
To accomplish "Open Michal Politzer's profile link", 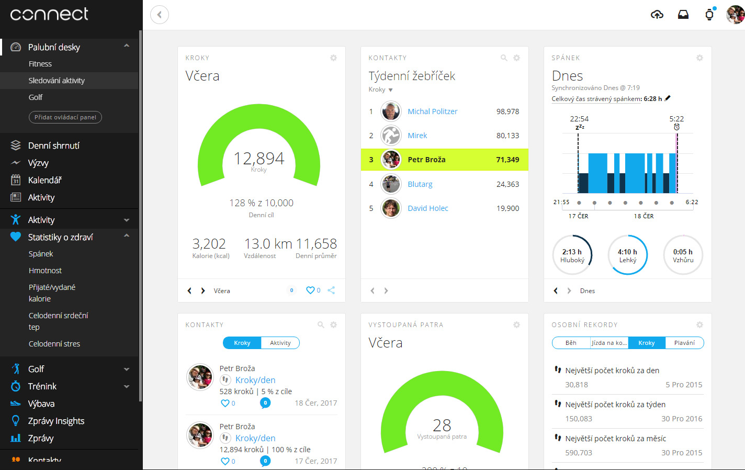I will click(432, 111).
